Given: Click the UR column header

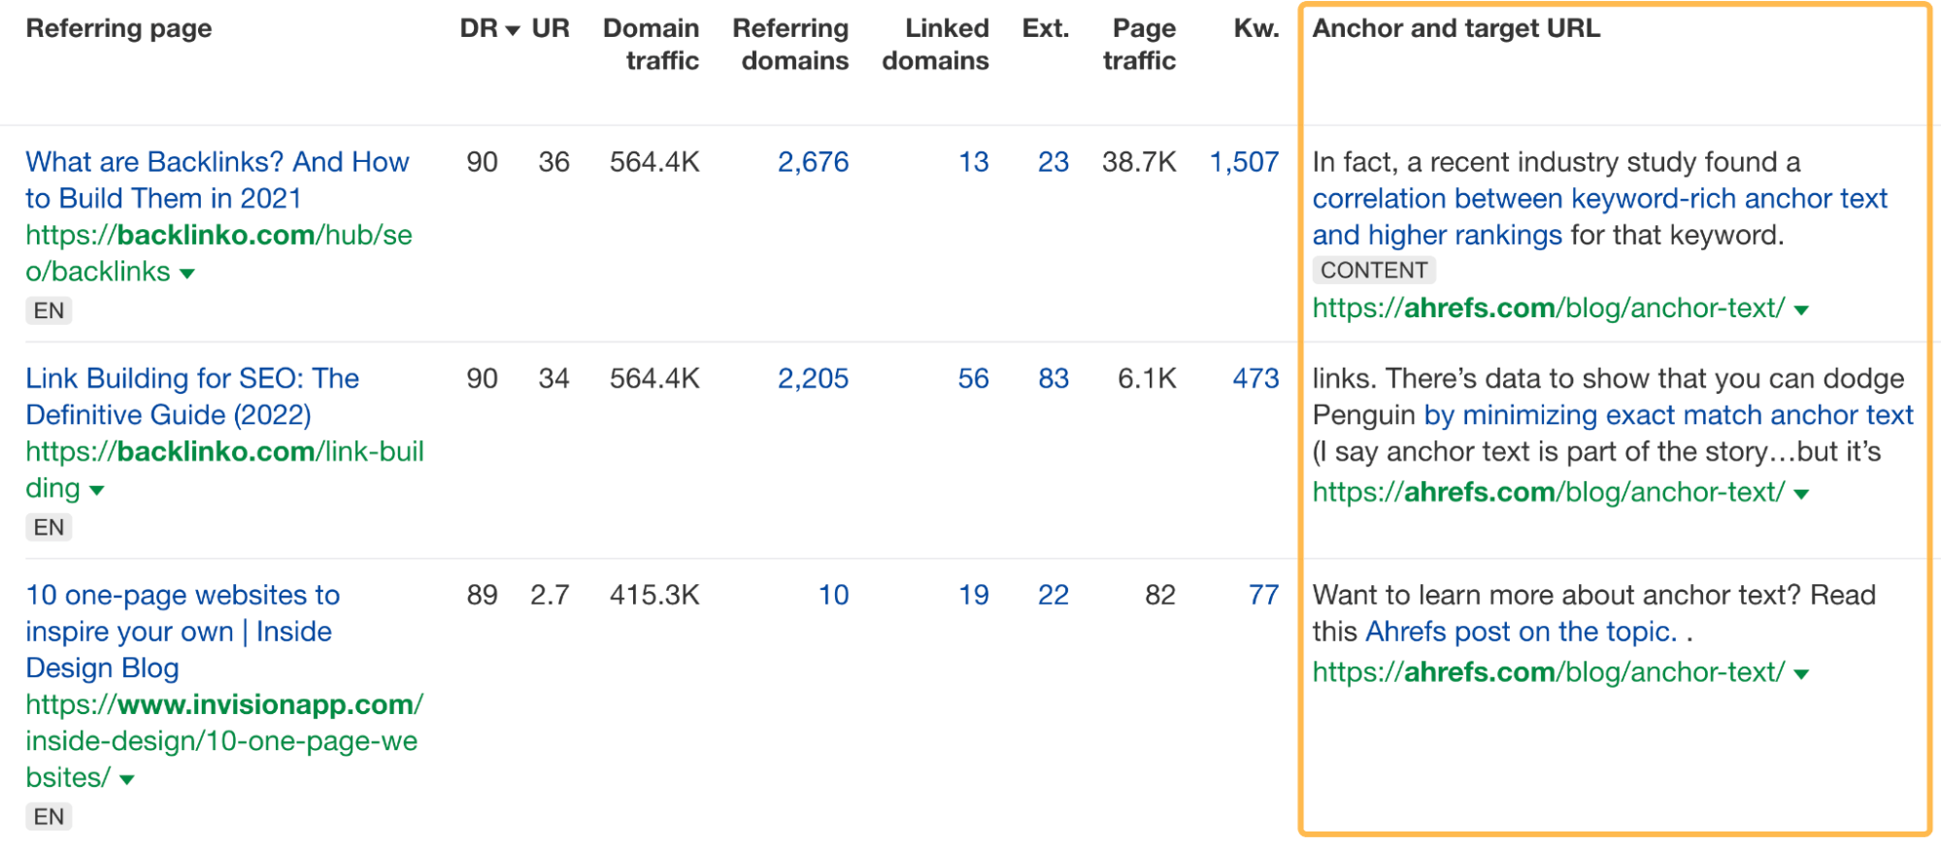Looking at the screenshot, I should click(551, 29).
